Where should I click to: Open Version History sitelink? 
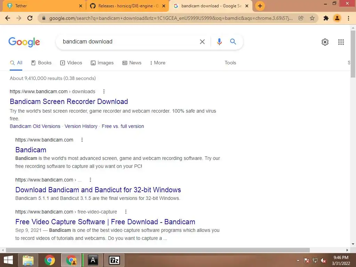tap(81, 126)
